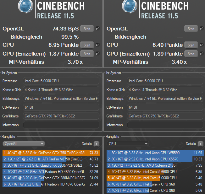This screenshot has height=194, width=205.
Task: Toggle OpenGL checkbox in left window
Action: [x=97, y=29]
